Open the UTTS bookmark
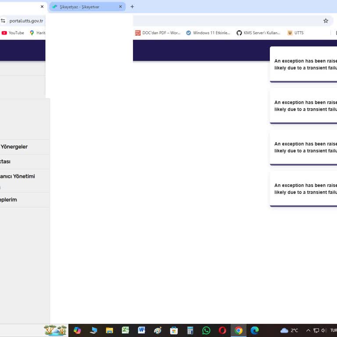The image size is (337, 337). click(x=295, y=33)
